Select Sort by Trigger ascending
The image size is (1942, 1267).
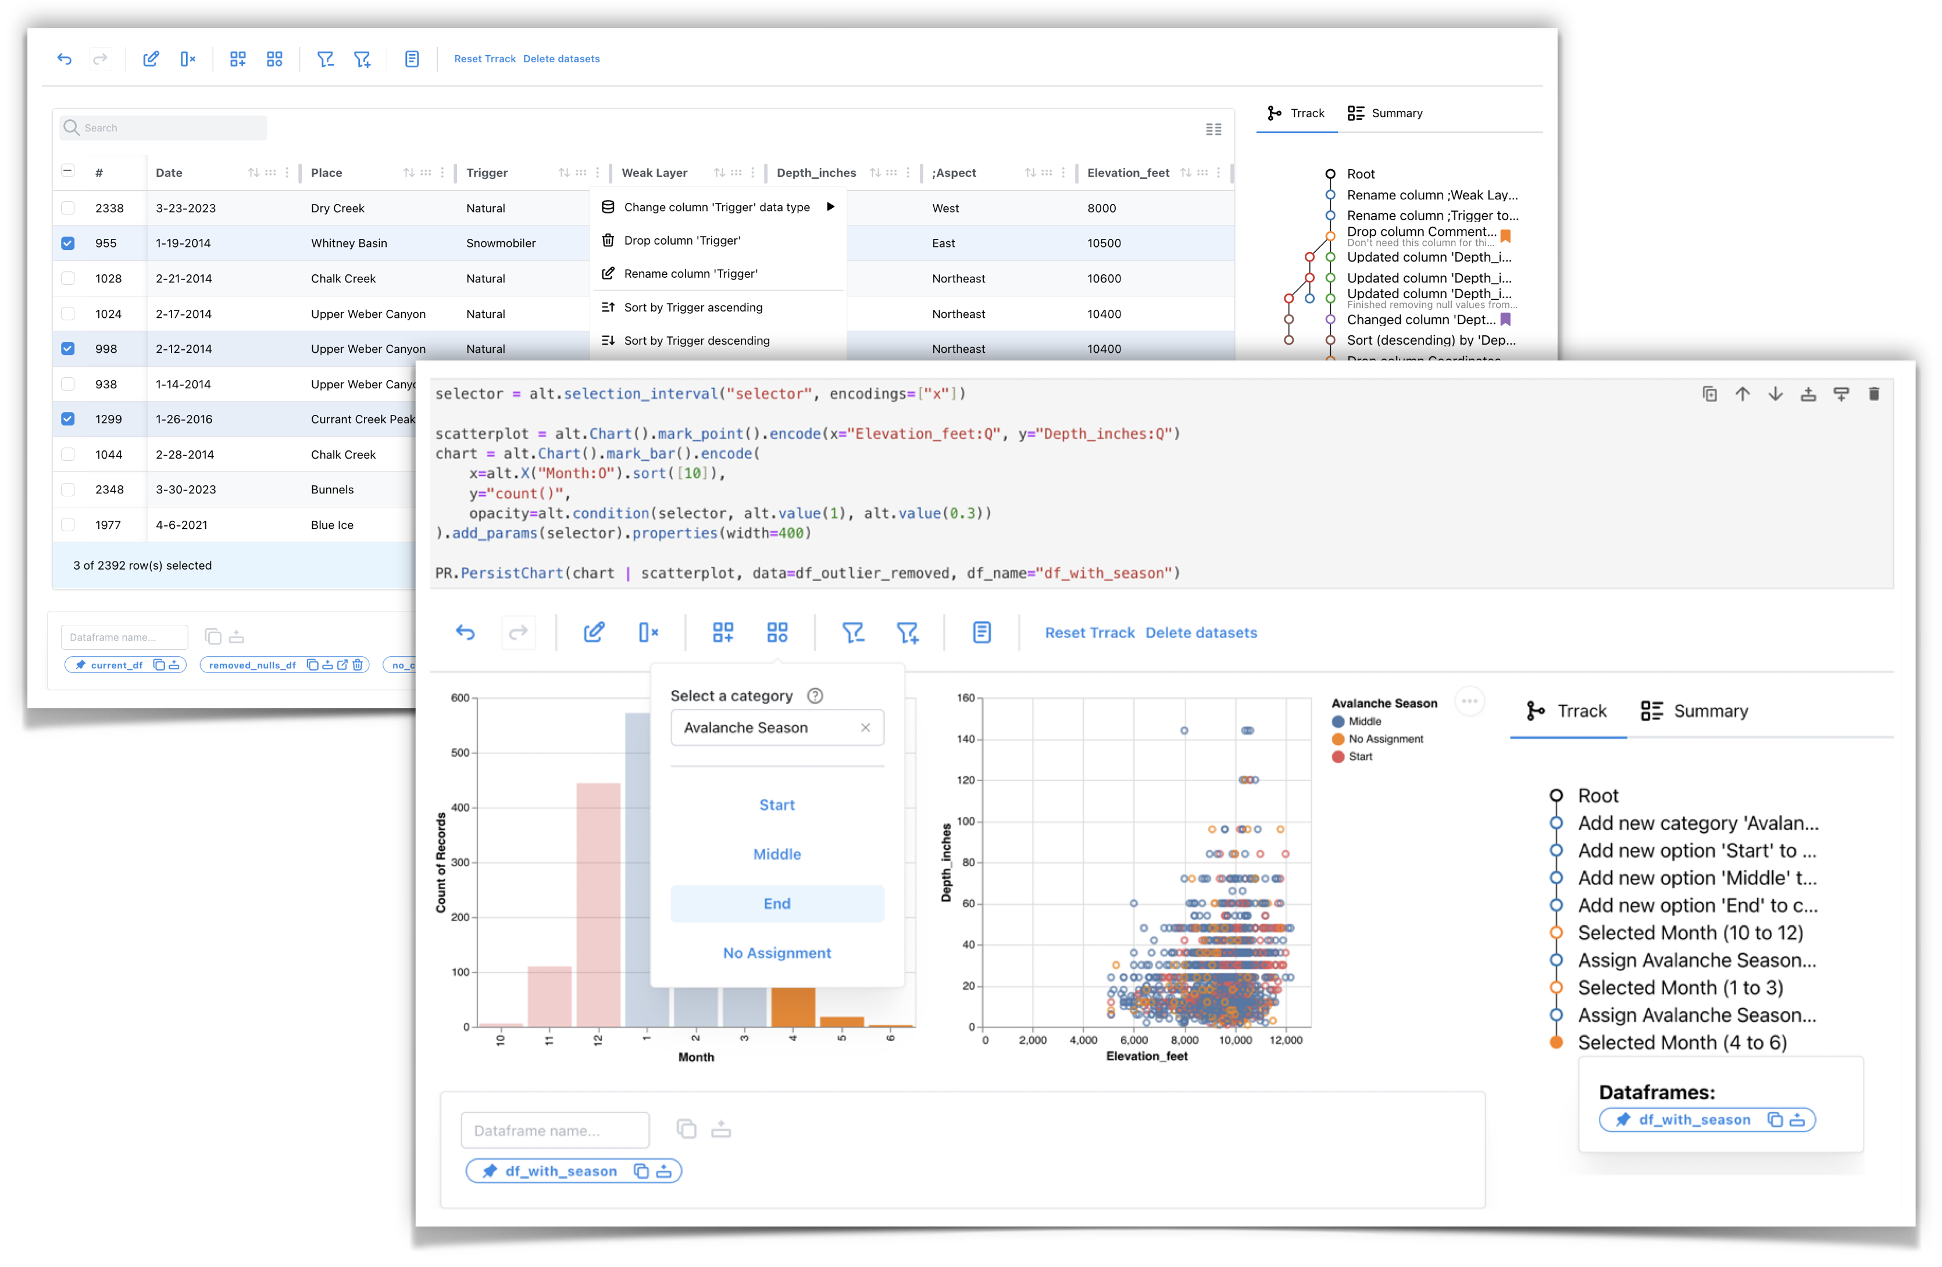click(x=717, y=307)
